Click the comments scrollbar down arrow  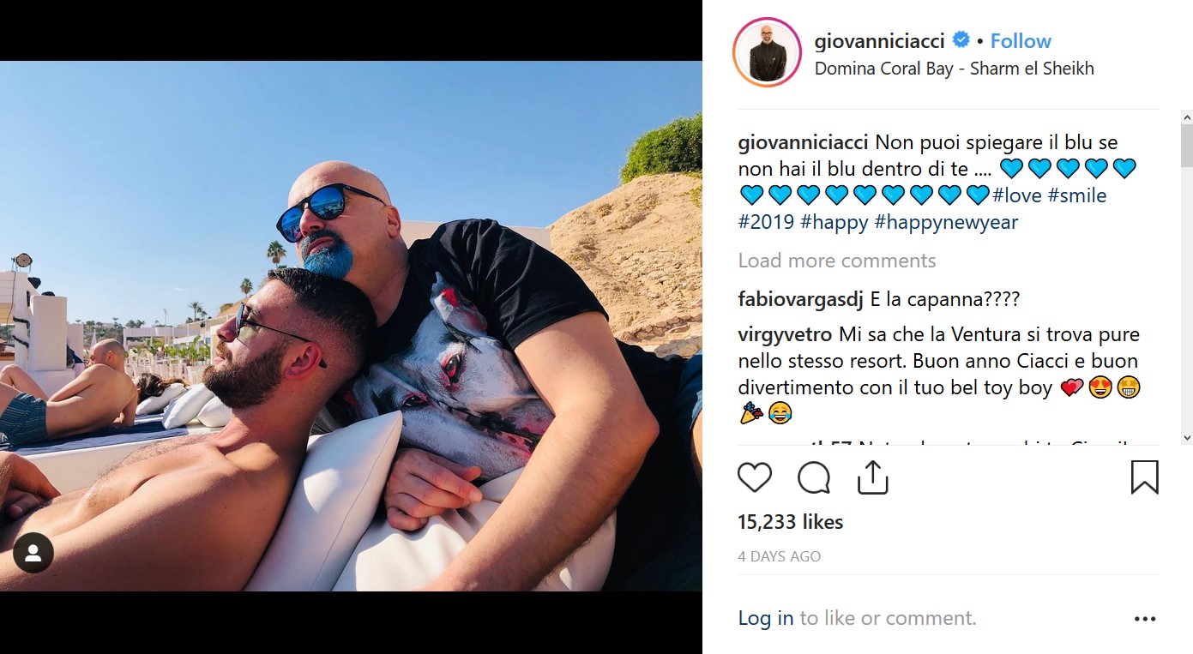coord(1187,437)
